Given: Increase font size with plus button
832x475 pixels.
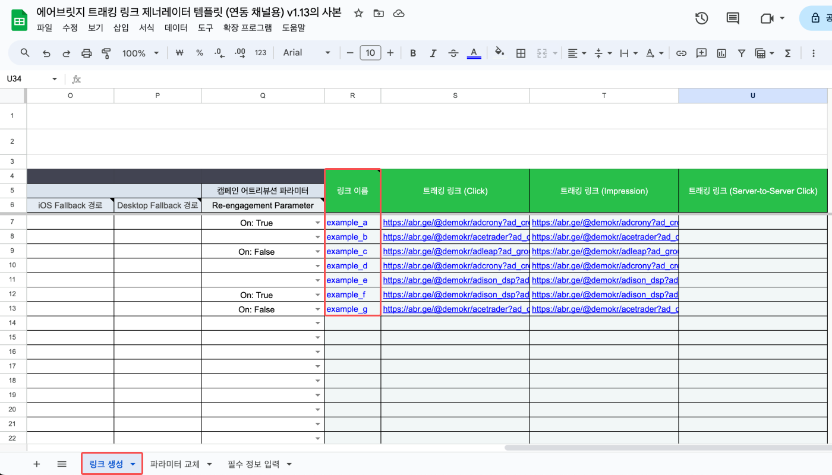Looking at the screenshot, I should pos(390,53).
